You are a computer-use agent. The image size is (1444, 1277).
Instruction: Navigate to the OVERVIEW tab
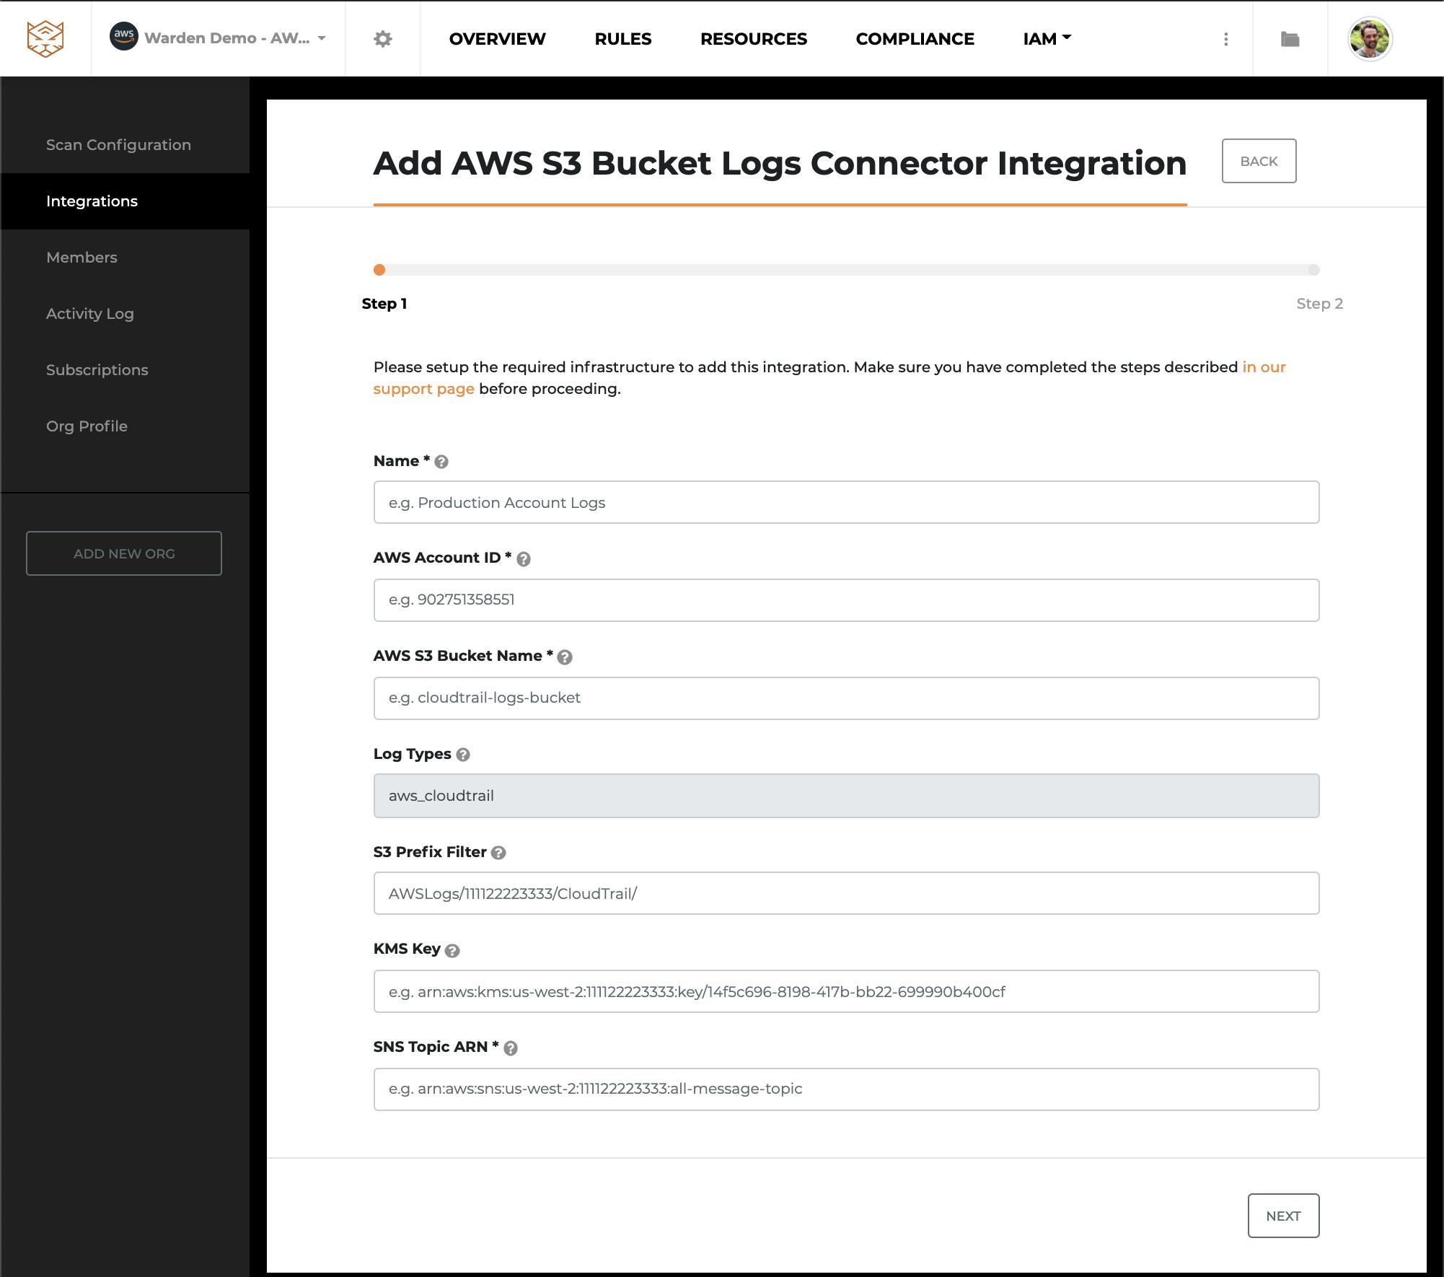(x=498, y=38)
